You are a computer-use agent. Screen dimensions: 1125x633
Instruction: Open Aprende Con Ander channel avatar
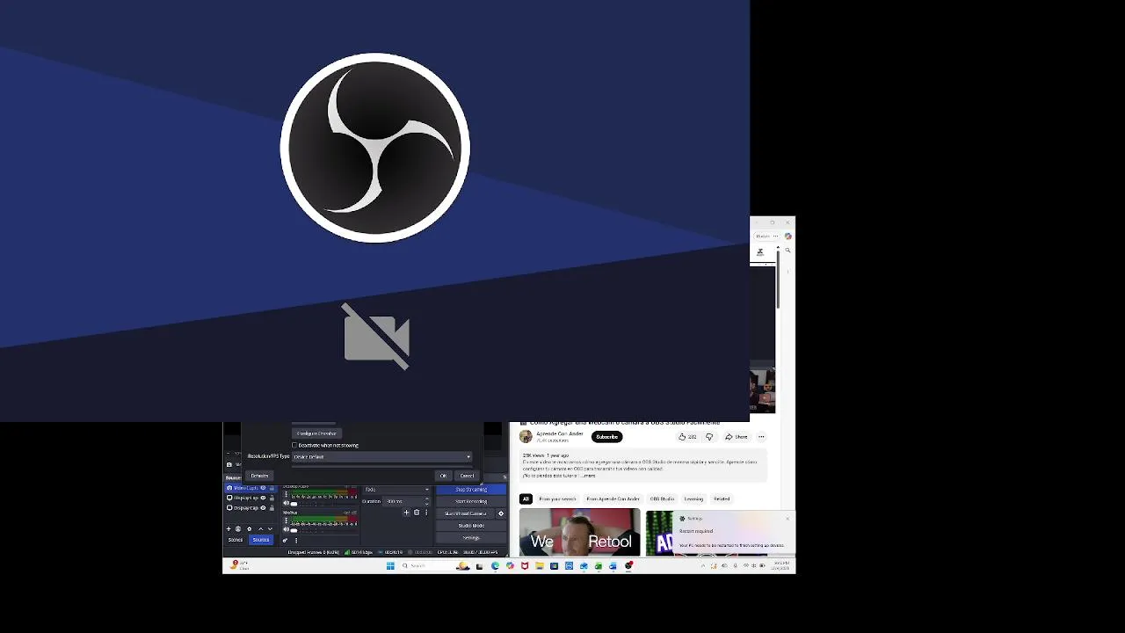pos(526,436)
